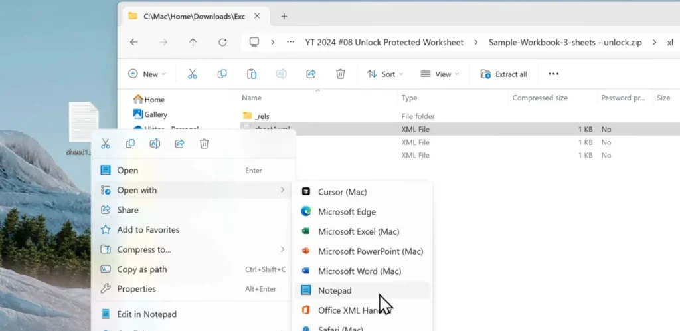Screen dimensions: 680x331
Task: Click the Password pr... column header
Action: [623, 98]
